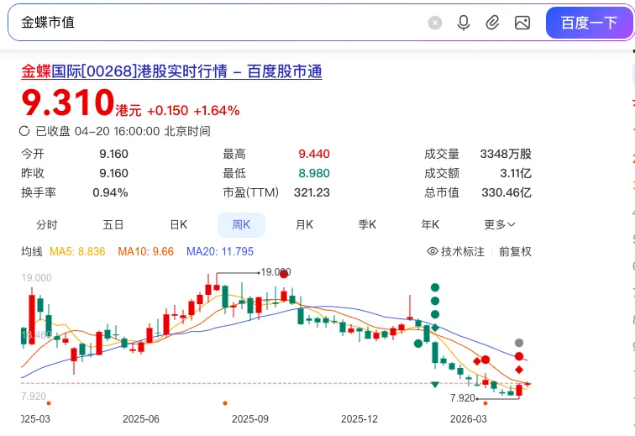Image resolution: width=635 pixels, height=436 pixels.
Task: Click the red dot at 19.000 peak
Action: pyautogui.click(x=284, y=275)
